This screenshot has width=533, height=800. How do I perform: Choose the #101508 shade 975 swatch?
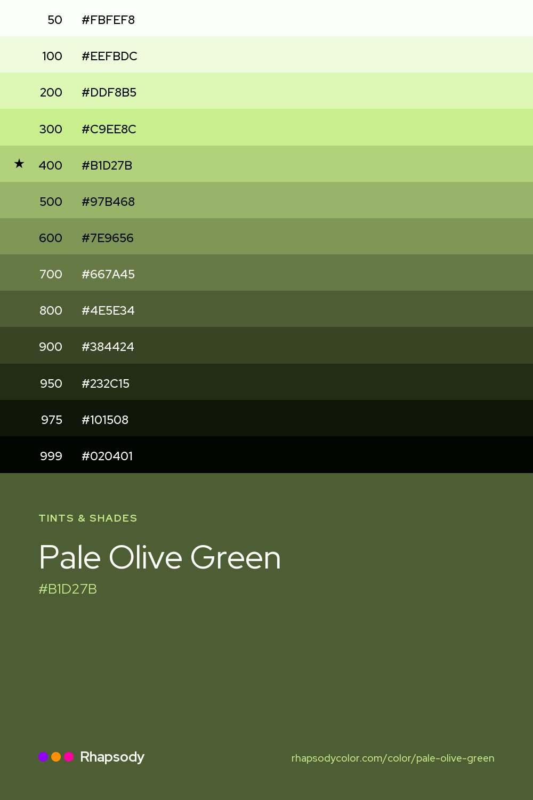(x=266, y=418)
